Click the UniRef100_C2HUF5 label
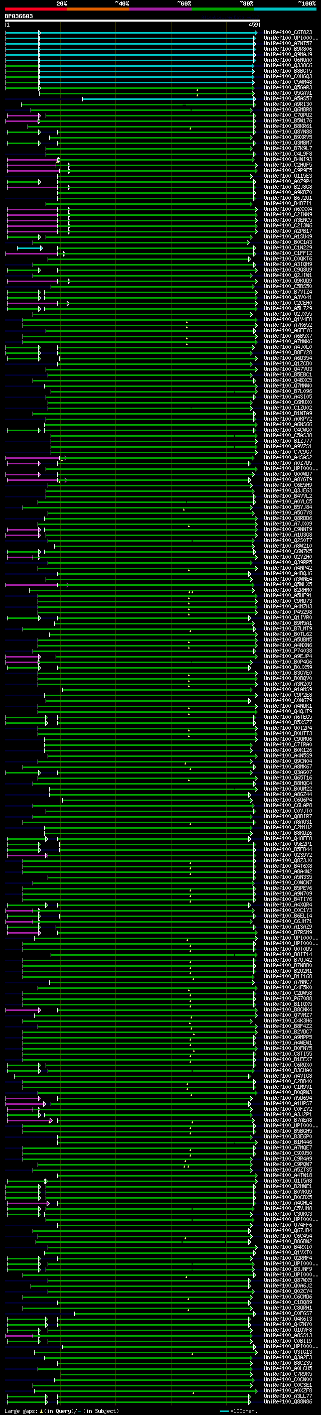This screenshot has width=321, height=1415. click(288, 165)
